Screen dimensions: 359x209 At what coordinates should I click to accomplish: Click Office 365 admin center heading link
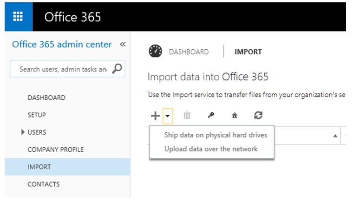(x=62, y=45)
